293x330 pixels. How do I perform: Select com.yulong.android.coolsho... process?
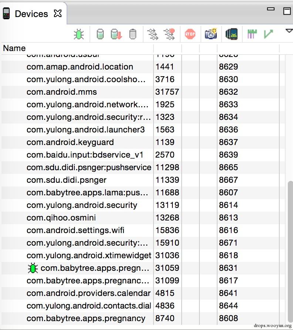point(143,80)
